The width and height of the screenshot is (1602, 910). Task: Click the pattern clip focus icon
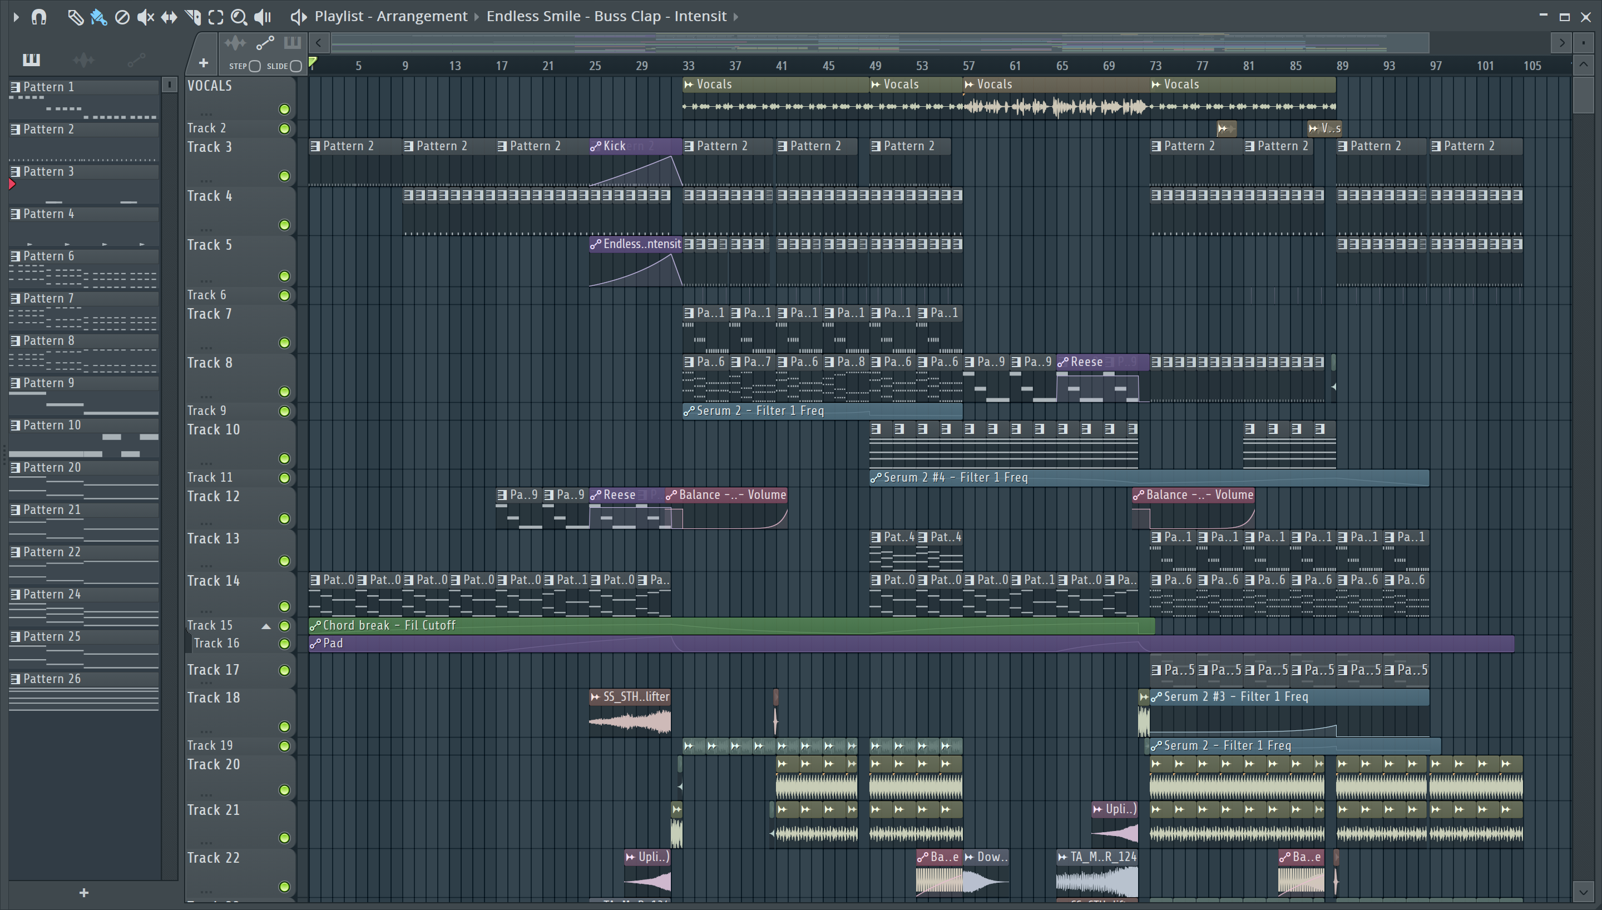tap(293, 43)
